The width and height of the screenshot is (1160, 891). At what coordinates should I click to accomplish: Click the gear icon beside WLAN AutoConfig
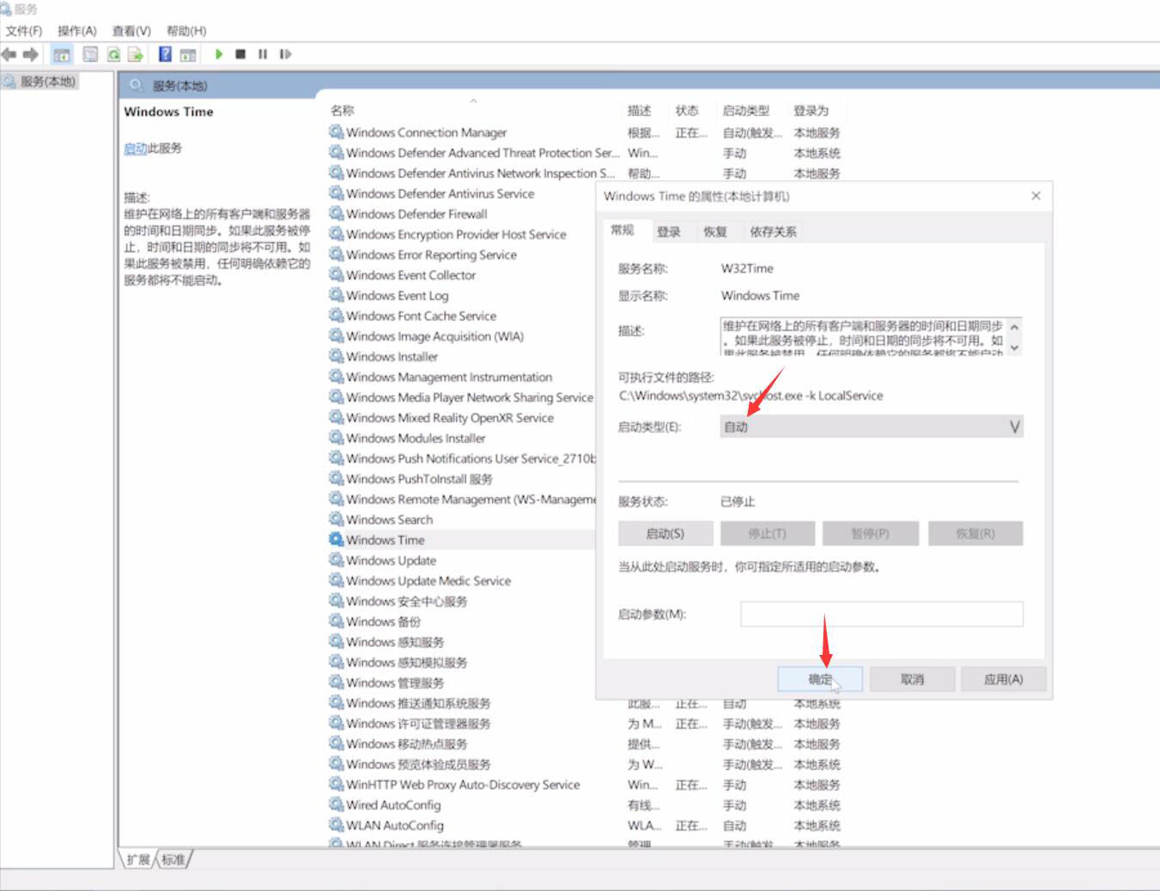(337, 825)
